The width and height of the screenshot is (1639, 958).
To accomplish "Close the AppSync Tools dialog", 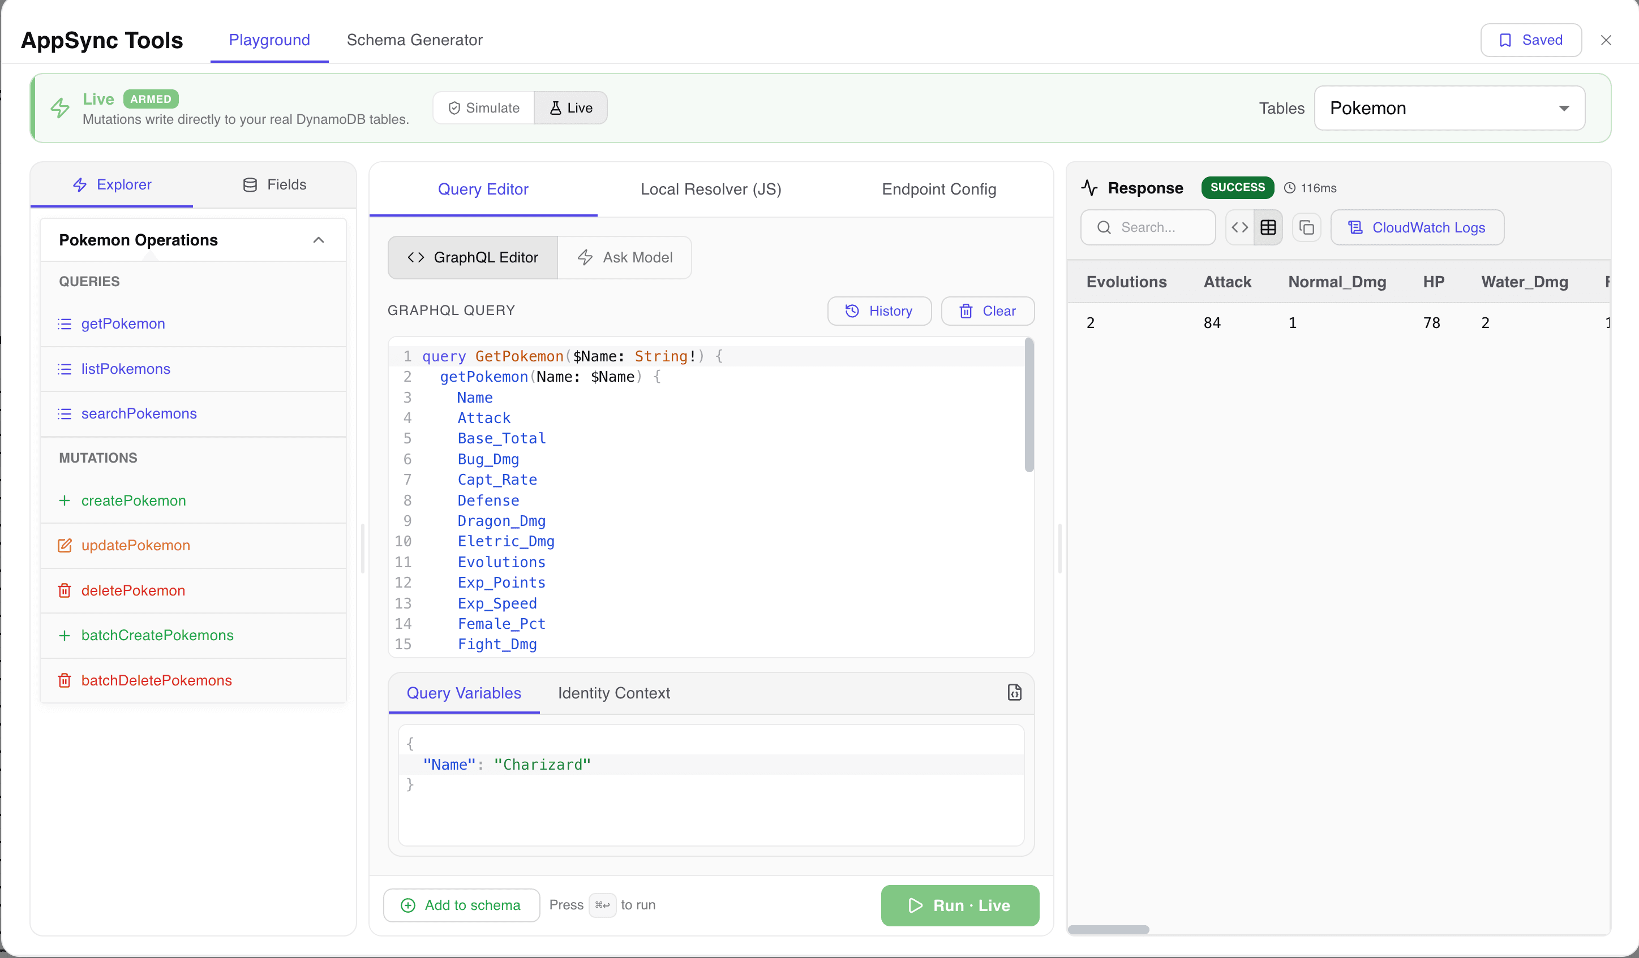I will 1606,40.
